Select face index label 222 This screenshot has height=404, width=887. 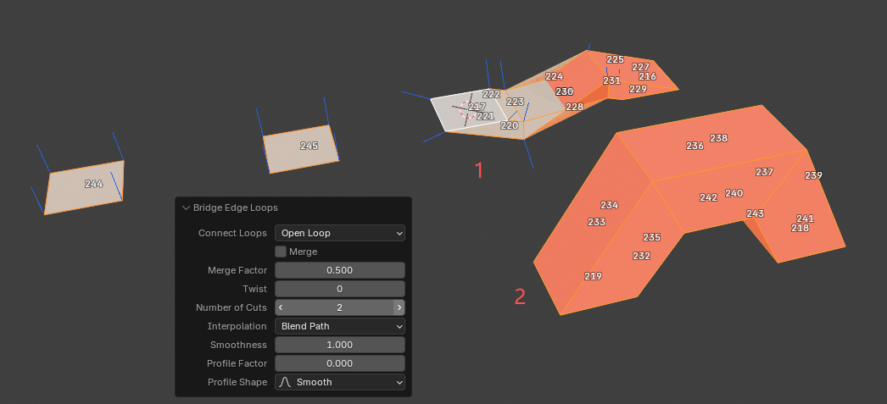[492, 94]
